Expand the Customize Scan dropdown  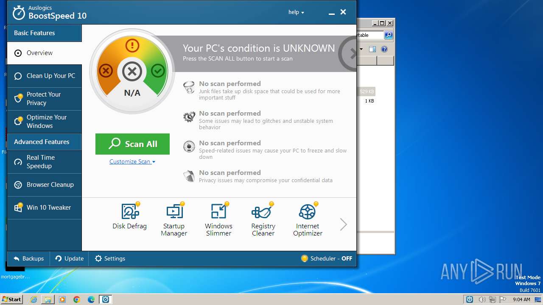coord(132,161)
